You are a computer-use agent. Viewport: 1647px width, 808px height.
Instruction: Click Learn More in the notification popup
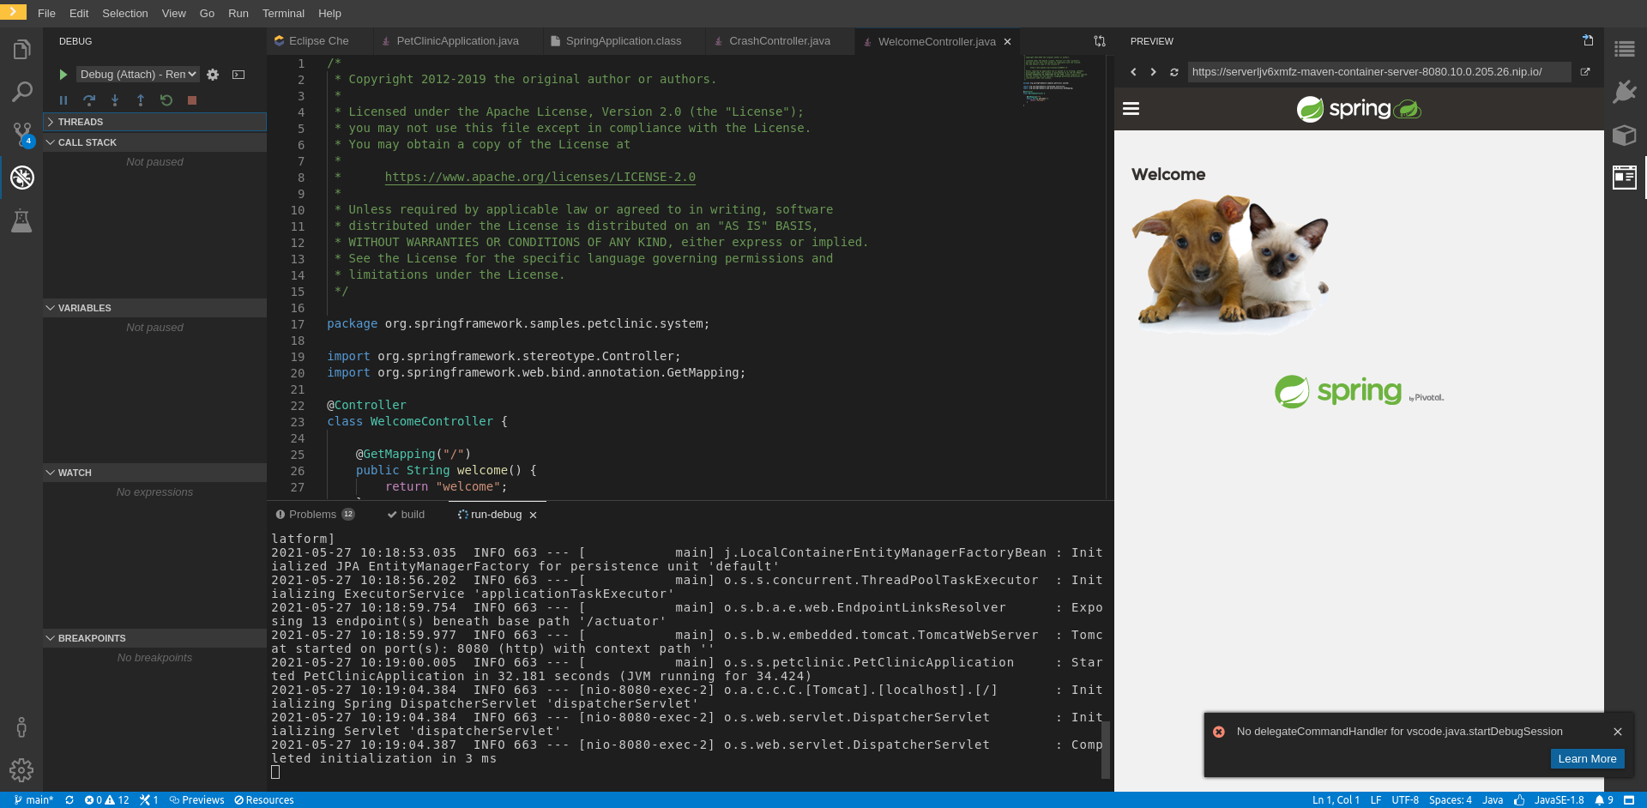coord(1586,758)
